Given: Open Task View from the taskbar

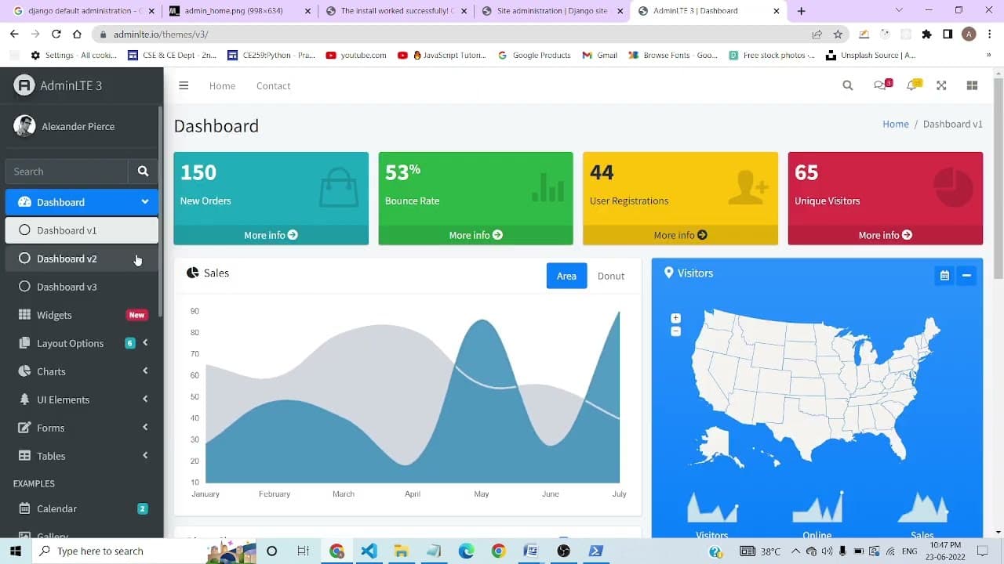Looking at the screenshot, I should point(303,551).
